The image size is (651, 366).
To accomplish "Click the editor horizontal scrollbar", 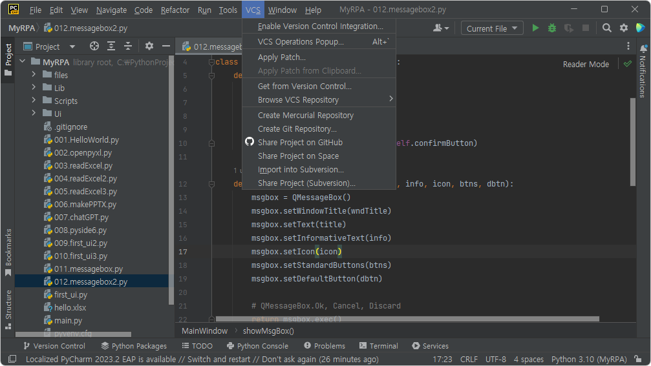I will click(x=407, y=319).
